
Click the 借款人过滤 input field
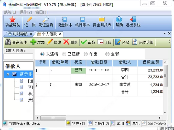[x=18, y=57]
